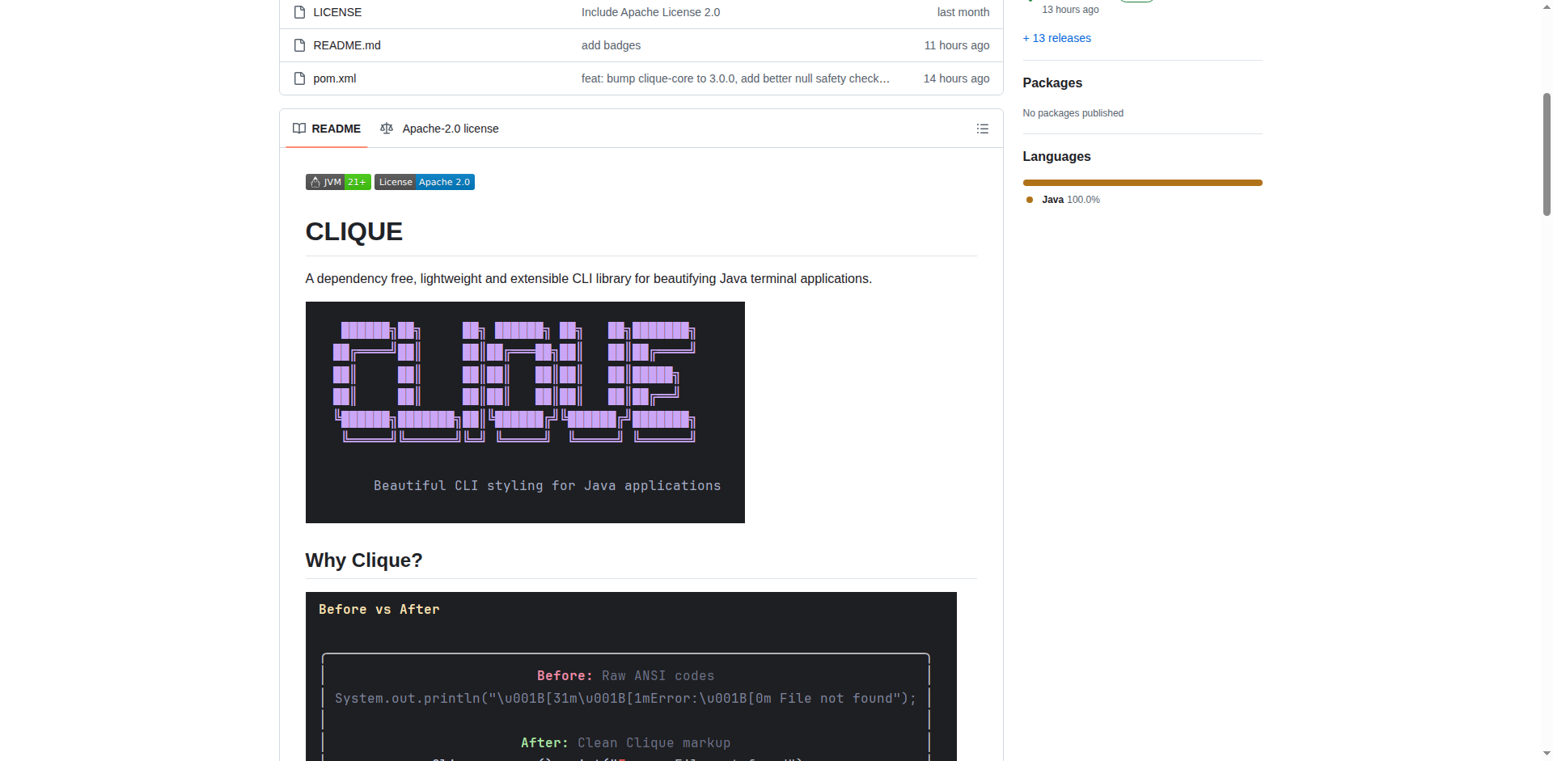Click the LICENSE file icon
The image size is (1553, 761).
299,12
